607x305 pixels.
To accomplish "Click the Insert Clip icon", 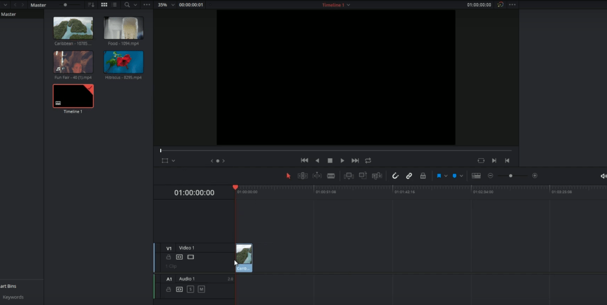I will 349,176.
